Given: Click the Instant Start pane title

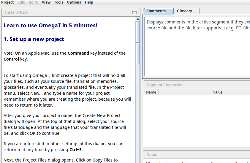Looking at the screenshot, I should pos(16,12).
